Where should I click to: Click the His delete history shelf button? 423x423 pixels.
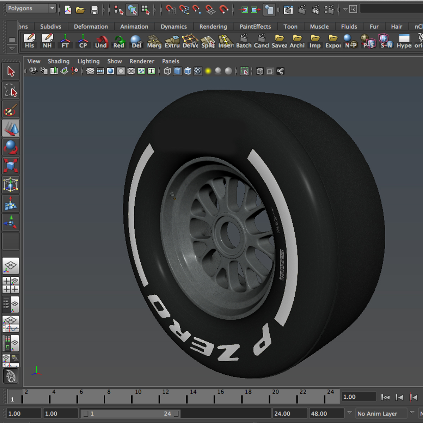pos(29,42)
